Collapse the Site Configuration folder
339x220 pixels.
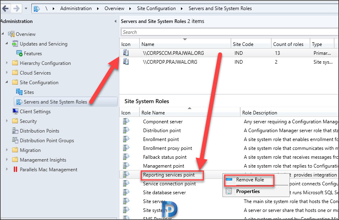click(7, 82)
